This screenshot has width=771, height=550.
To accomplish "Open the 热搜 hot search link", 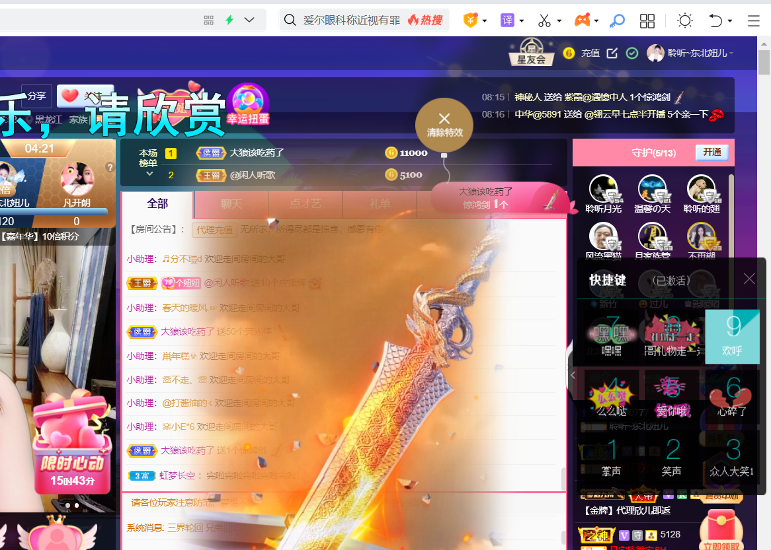I will tap(425, 20).
